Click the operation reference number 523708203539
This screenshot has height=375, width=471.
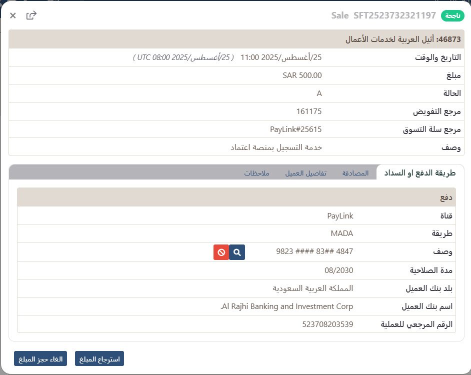[327, 324]
